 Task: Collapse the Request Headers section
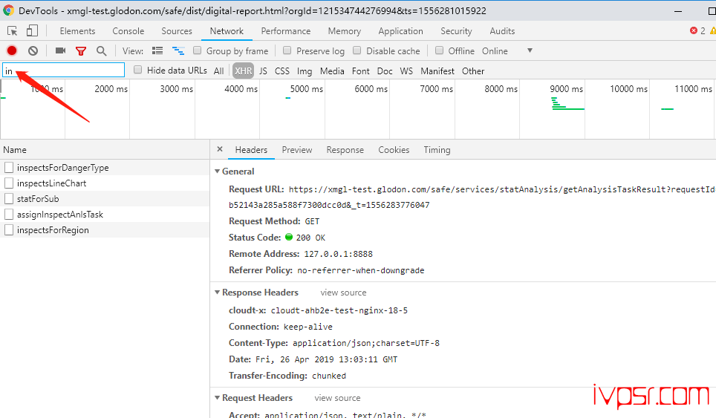(218, 397)
